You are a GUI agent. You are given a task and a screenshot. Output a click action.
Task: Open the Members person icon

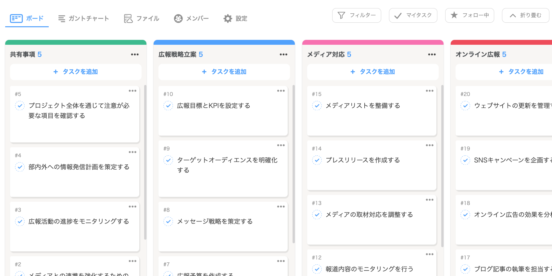point(178,18)
